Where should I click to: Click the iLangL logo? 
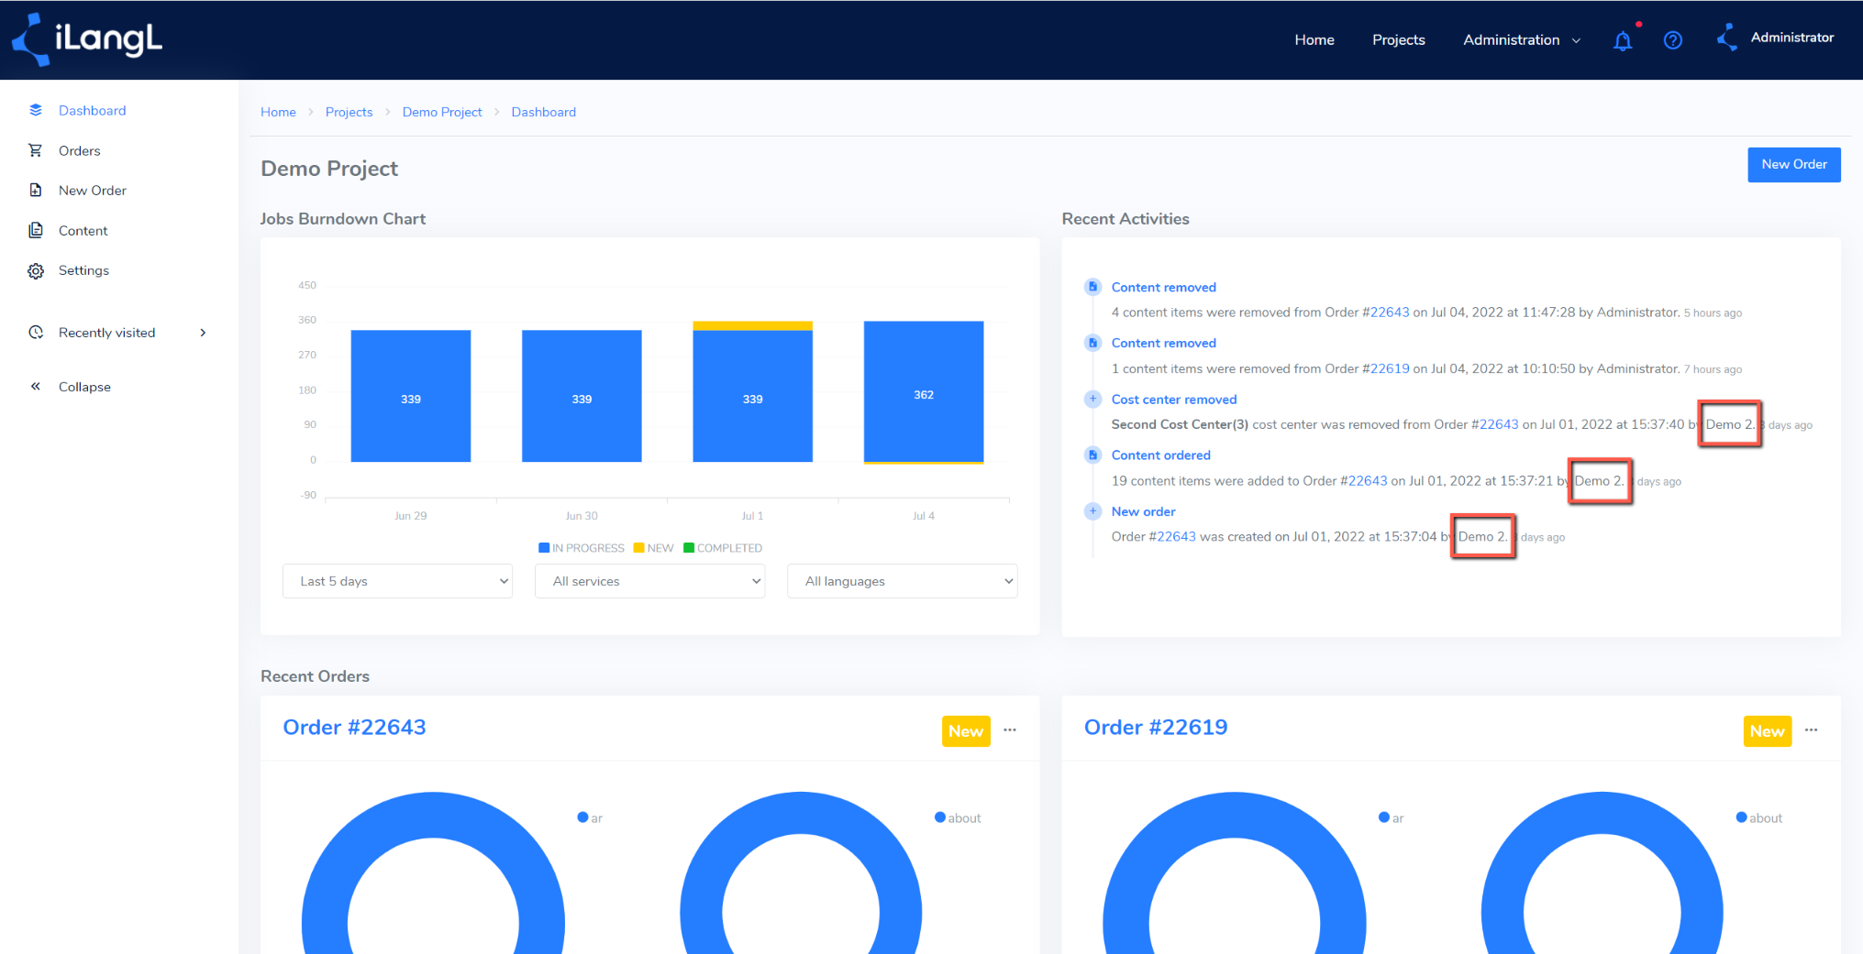point(87,39)
